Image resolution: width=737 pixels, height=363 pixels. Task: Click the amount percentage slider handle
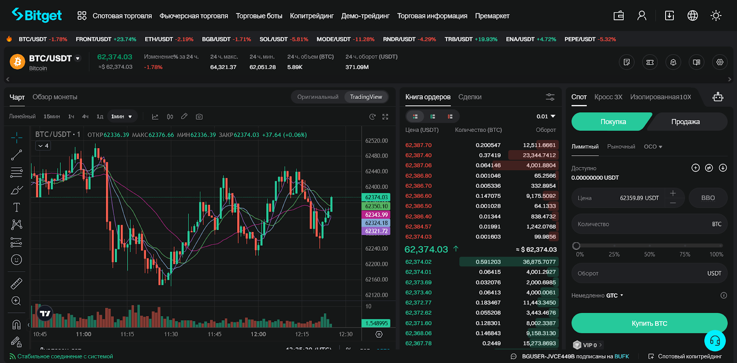(576, 246)
